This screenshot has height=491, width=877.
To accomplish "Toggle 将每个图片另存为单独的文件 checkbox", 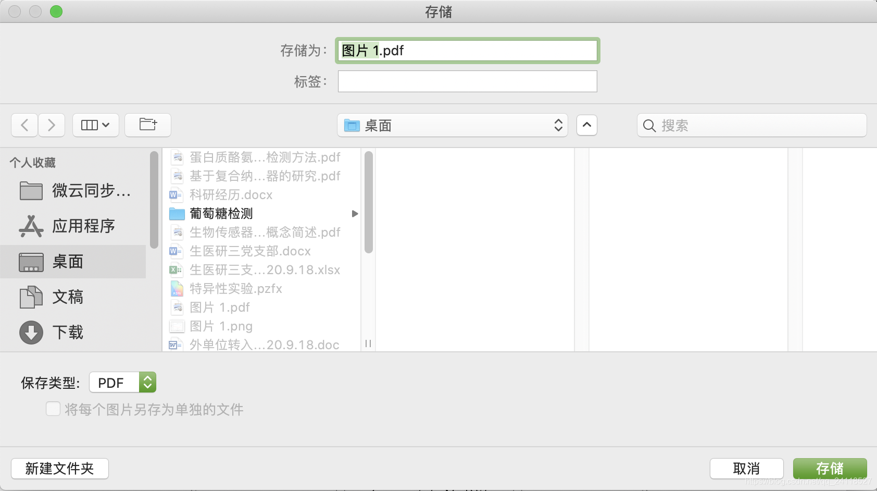I will click(x=53, y=409).
